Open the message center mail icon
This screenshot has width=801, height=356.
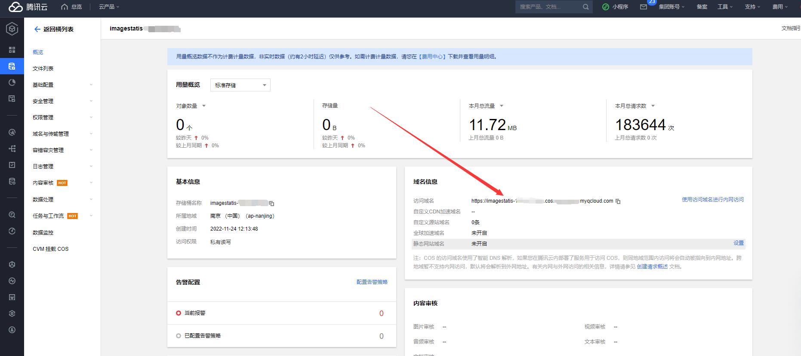(x=644, y=7)
